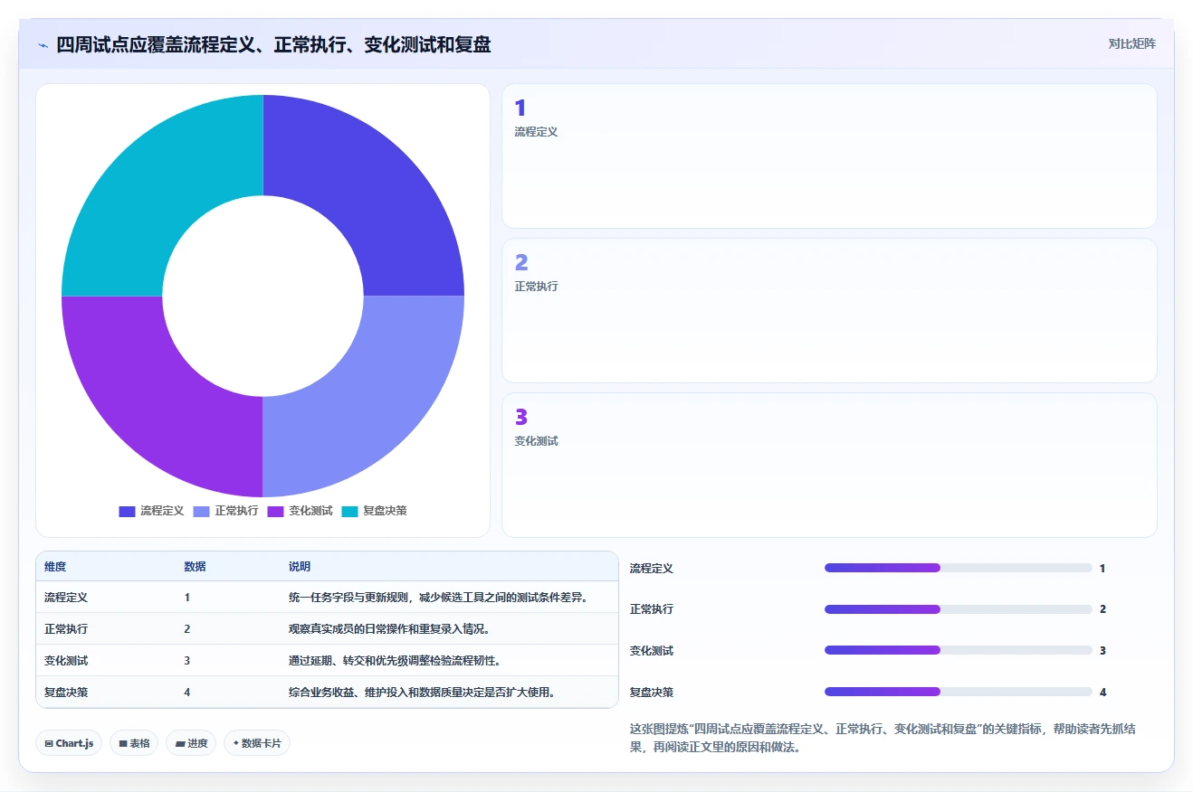Select the card numbered 2 正常执行
This screenshot has height=792, width=1193.
tap(829, 310)
